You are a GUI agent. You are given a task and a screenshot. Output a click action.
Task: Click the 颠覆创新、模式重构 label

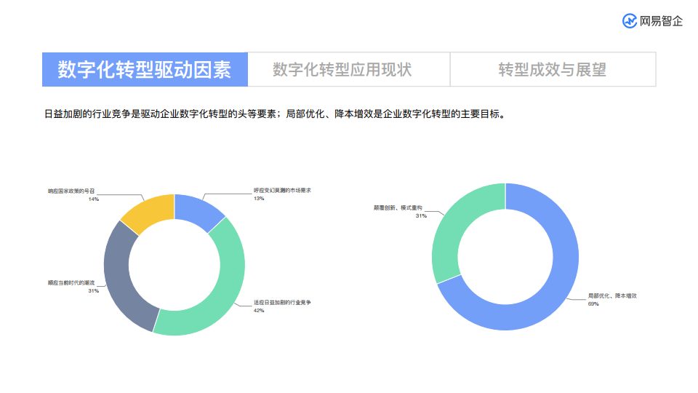tap(398, 207)
